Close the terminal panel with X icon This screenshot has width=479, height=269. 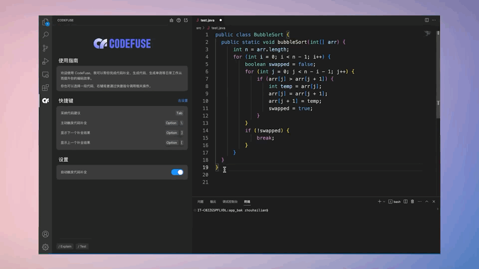(x=434, y=201)
